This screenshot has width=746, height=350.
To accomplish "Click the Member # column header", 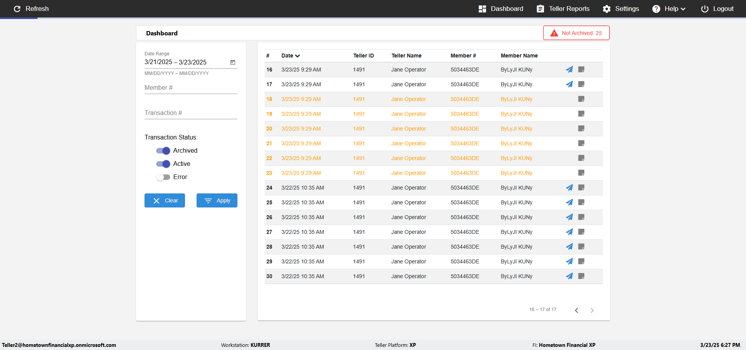I will (463, 56).
